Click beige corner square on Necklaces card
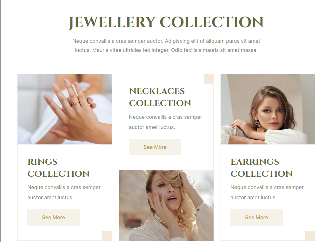This screenshot has height=242, width=331. tap(209, 79)
